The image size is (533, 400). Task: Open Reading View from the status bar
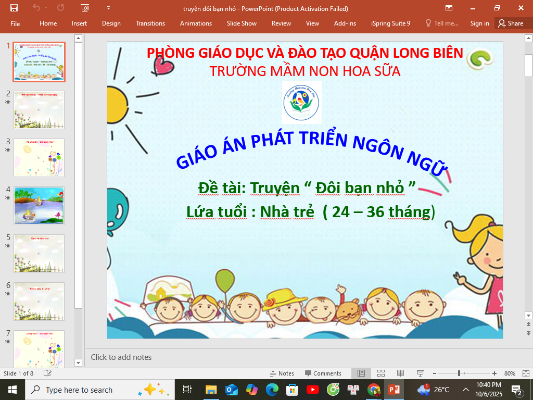400,373
